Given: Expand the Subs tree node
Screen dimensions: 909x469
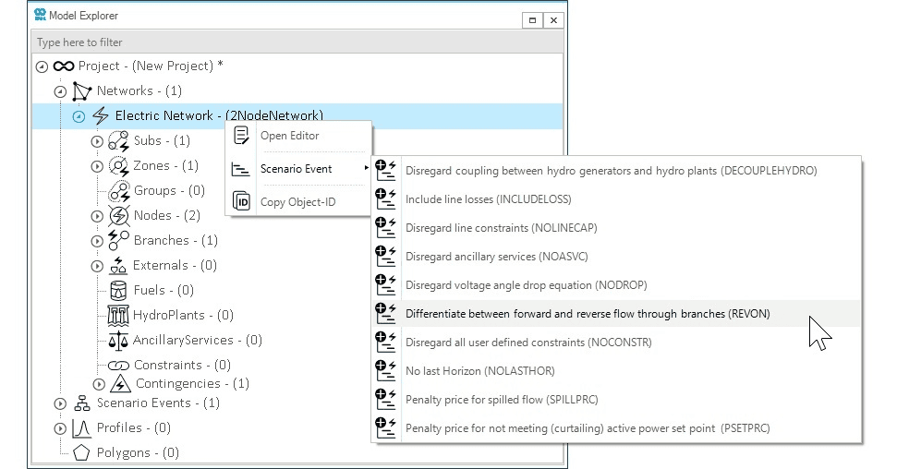Looking at the screenshot, I should 97,141.
